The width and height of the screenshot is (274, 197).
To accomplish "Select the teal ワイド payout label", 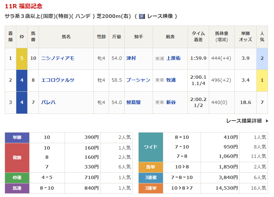I will pos(151,147).
